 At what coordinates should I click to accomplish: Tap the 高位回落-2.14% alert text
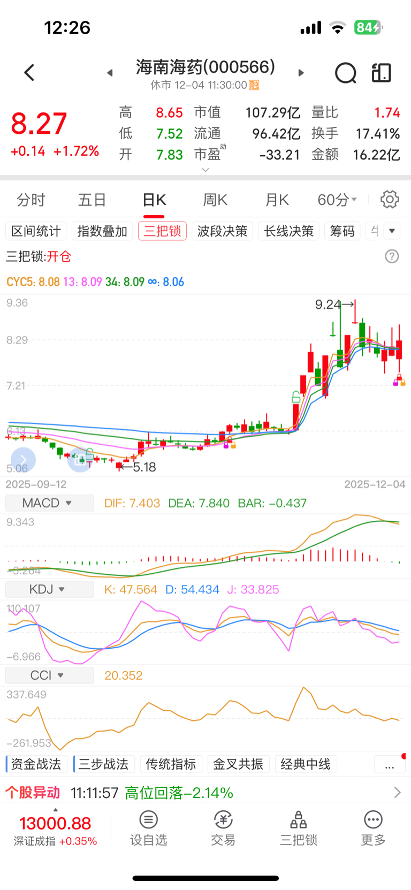[179, 793]
